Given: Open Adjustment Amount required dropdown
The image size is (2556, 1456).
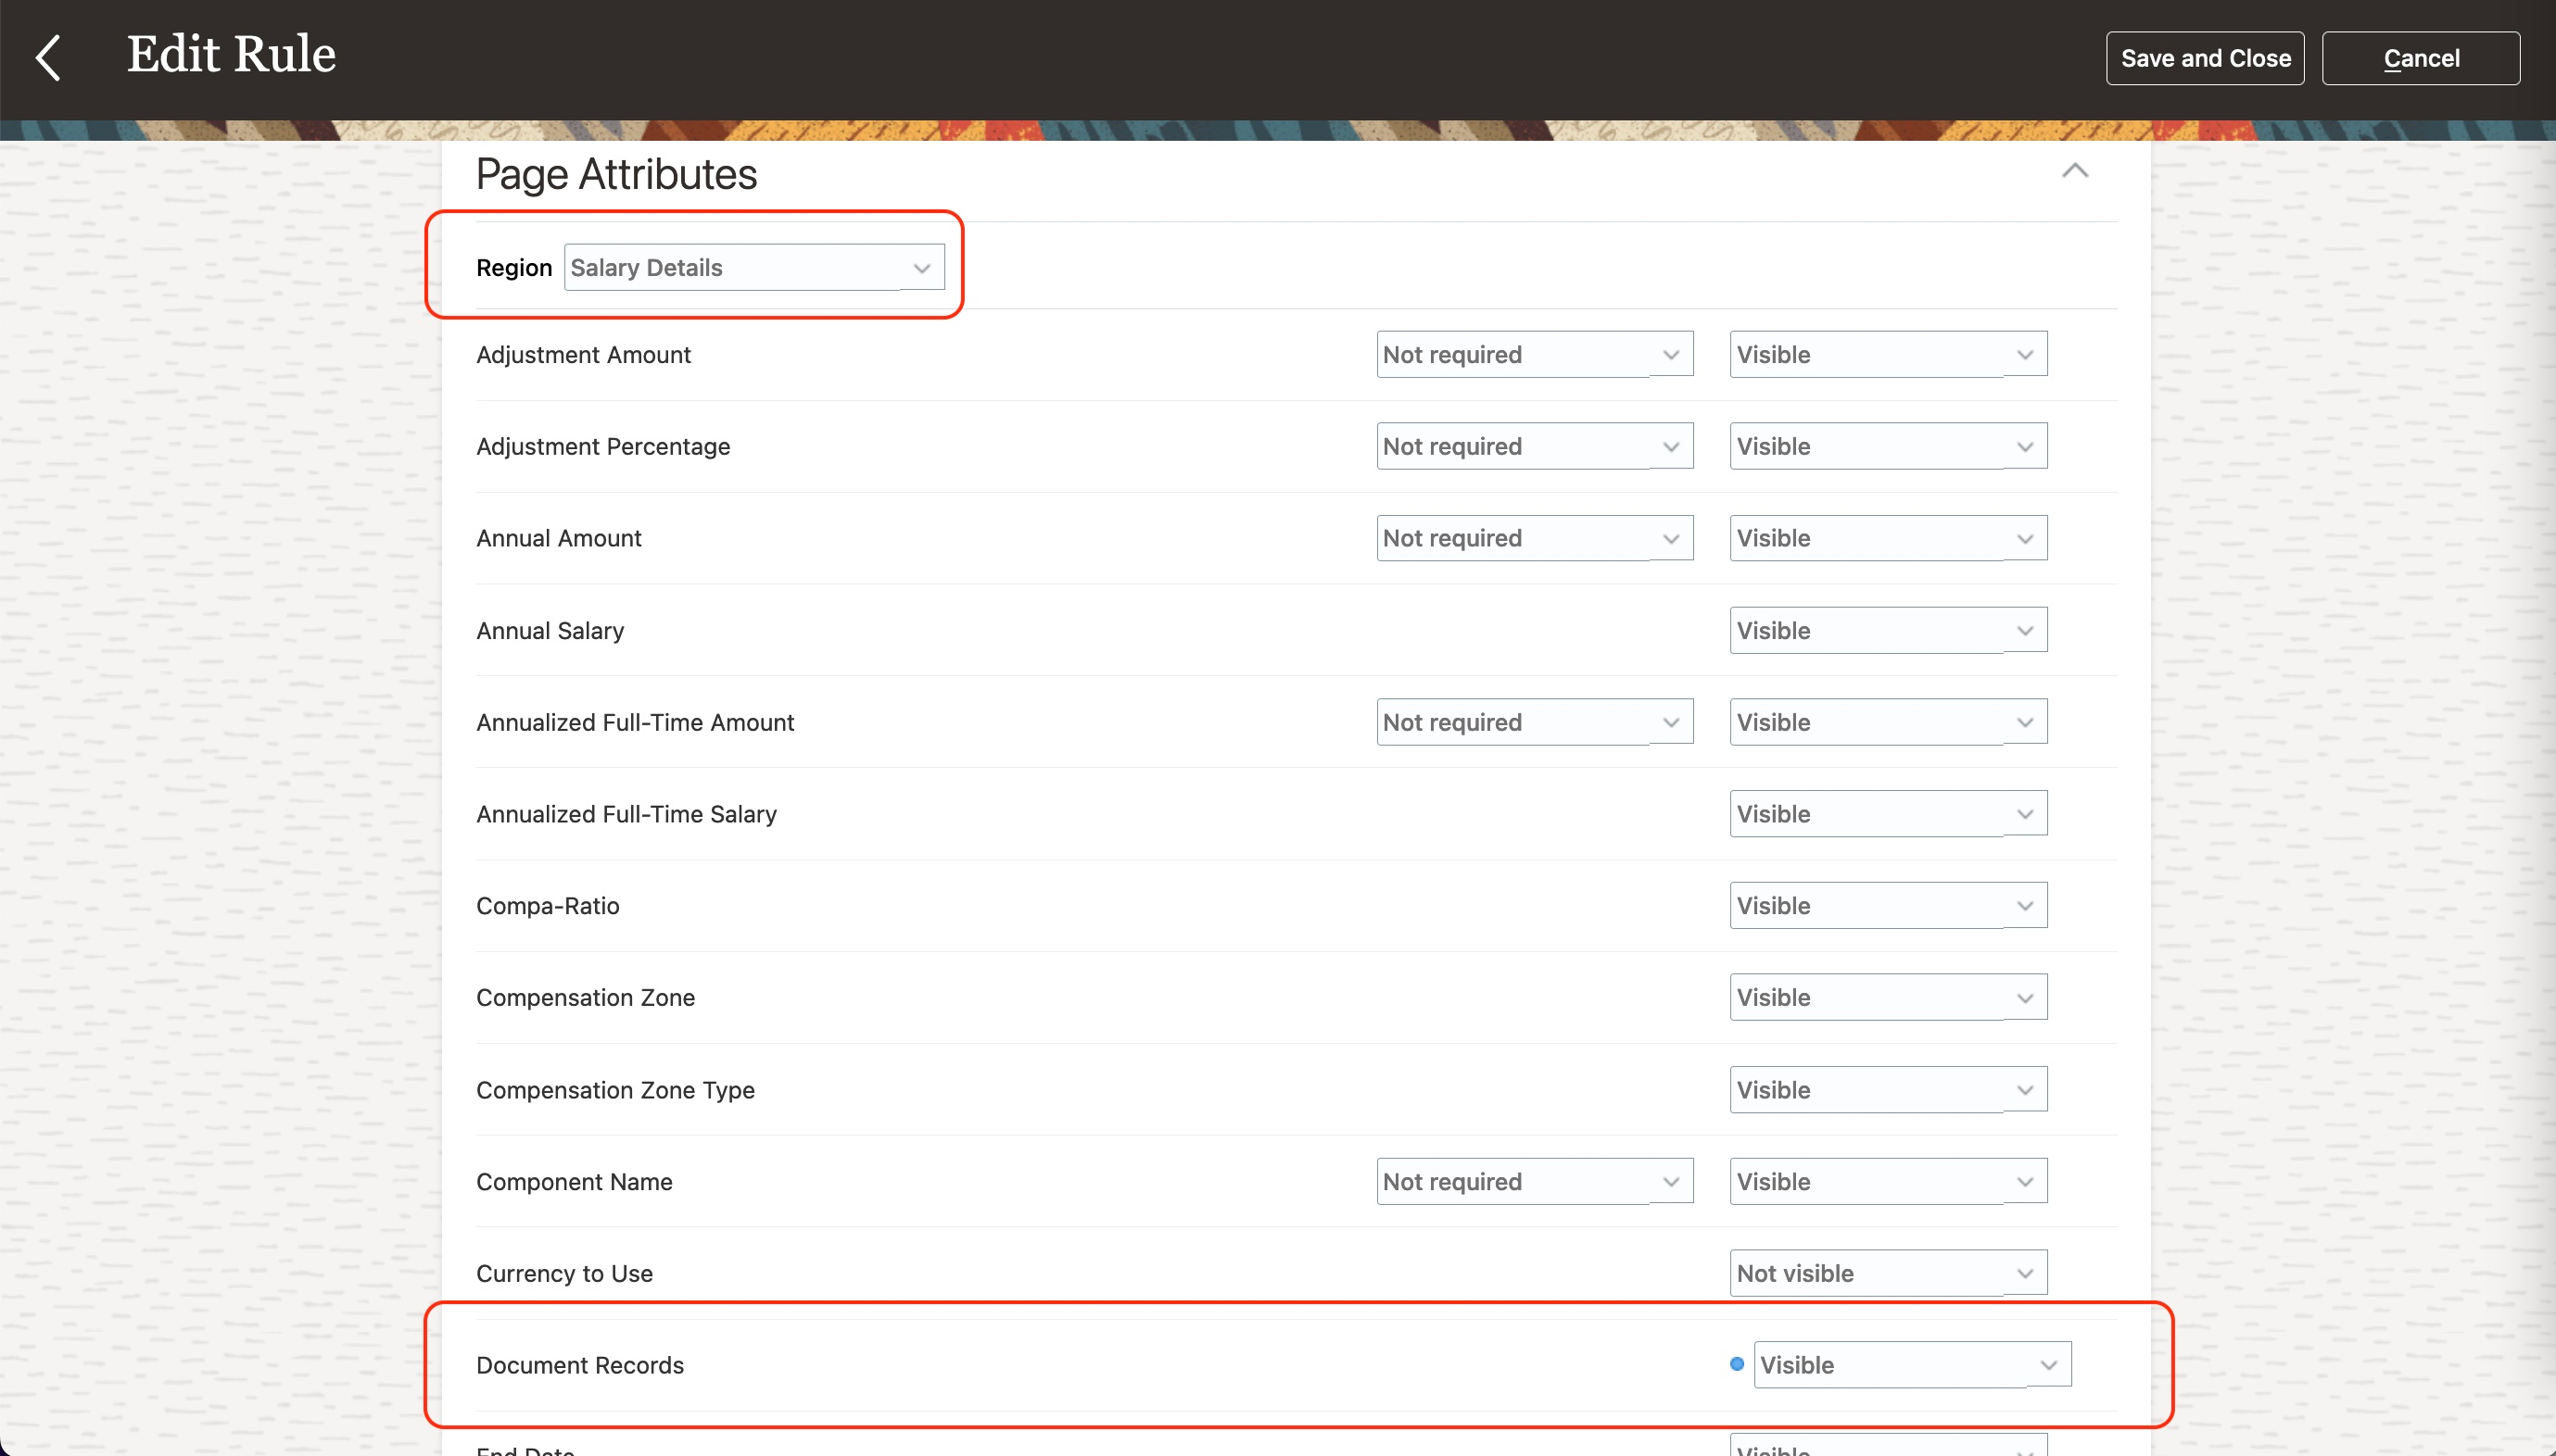Looking at the screenshot, I should [1534, 355].
